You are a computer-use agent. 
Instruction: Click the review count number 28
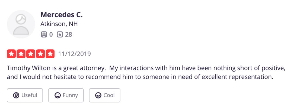click(x=69, y=35)
